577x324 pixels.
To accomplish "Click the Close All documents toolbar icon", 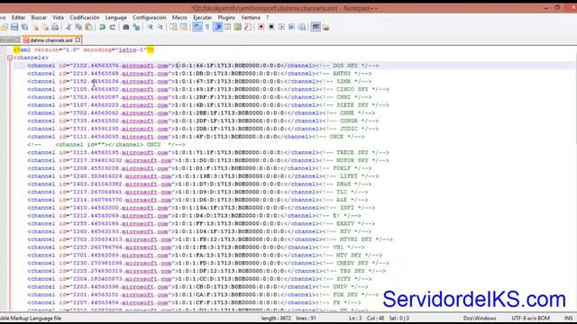I will pos(45,27).
